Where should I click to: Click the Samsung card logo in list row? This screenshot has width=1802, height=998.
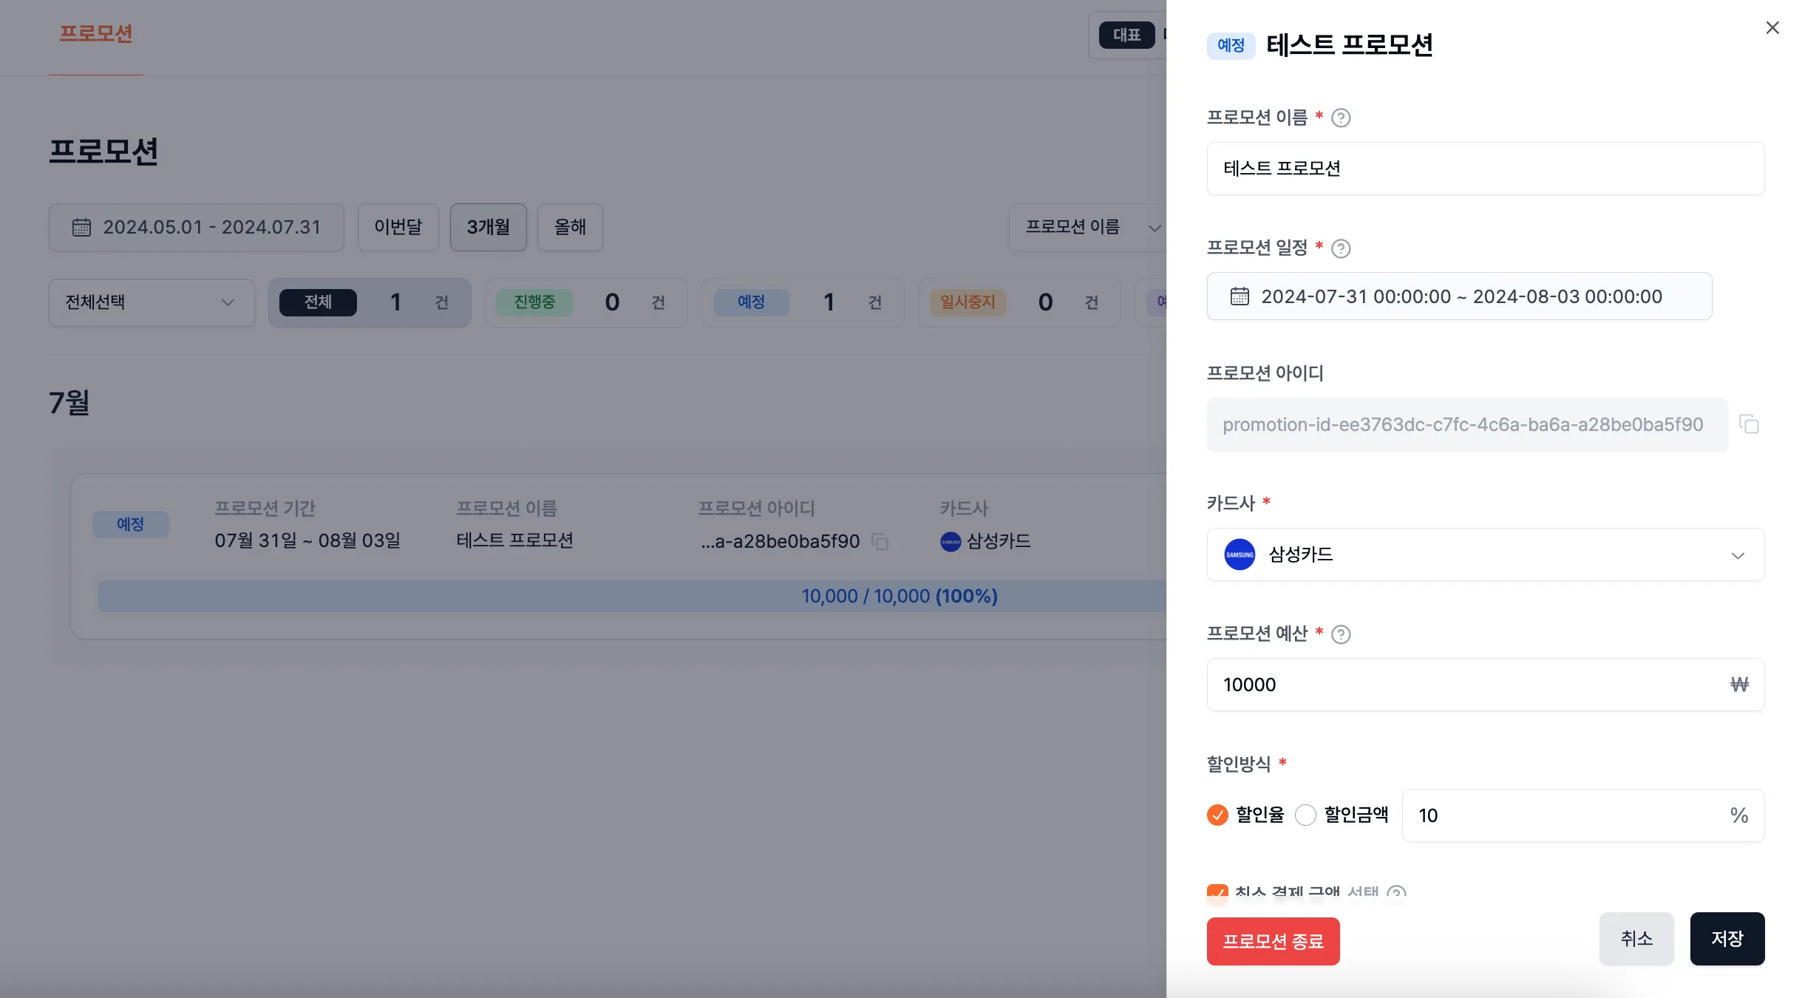coord(951,542)
